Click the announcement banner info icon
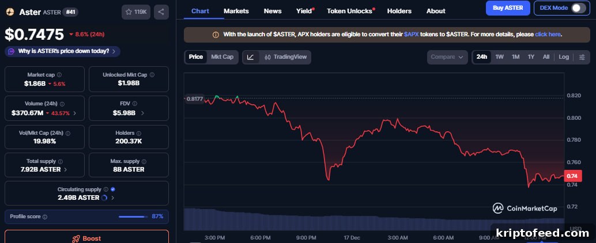 tap(216, 35)
